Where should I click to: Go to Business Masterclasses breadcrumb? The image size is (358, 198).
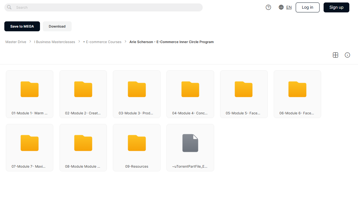point(55,42)
